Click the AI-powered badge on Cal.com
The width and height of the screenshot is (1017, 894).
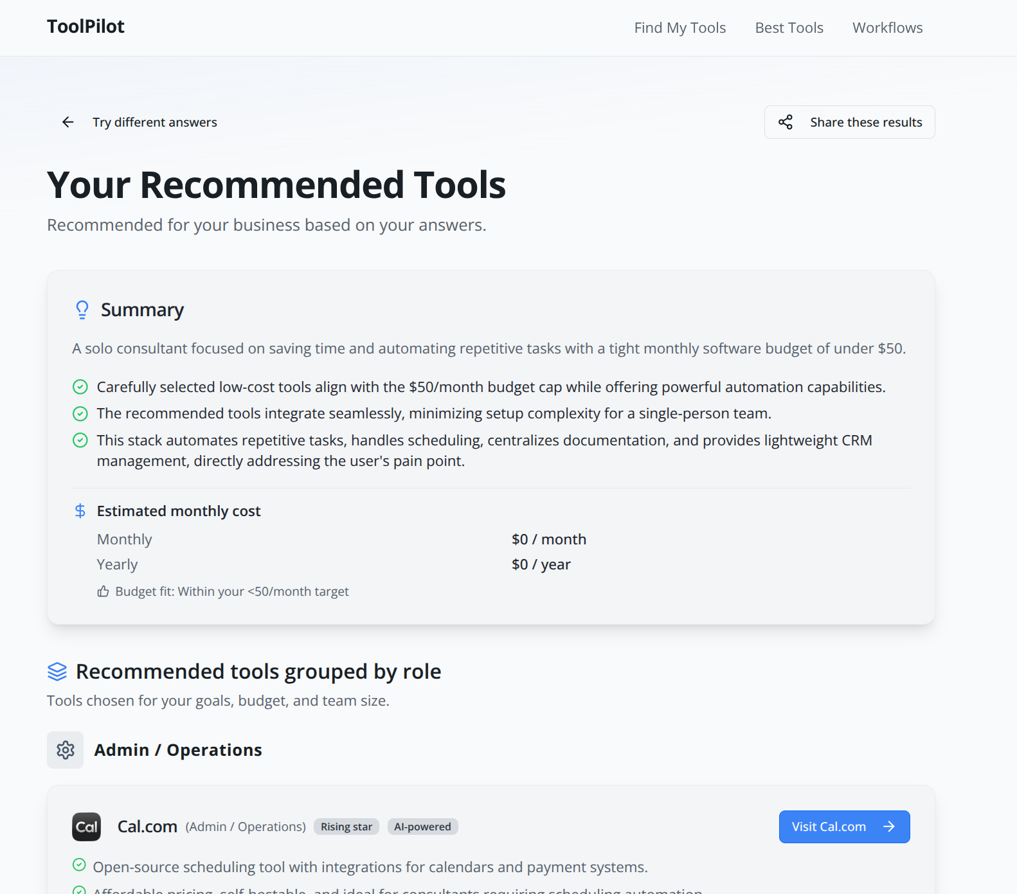[x=422, y=827]
